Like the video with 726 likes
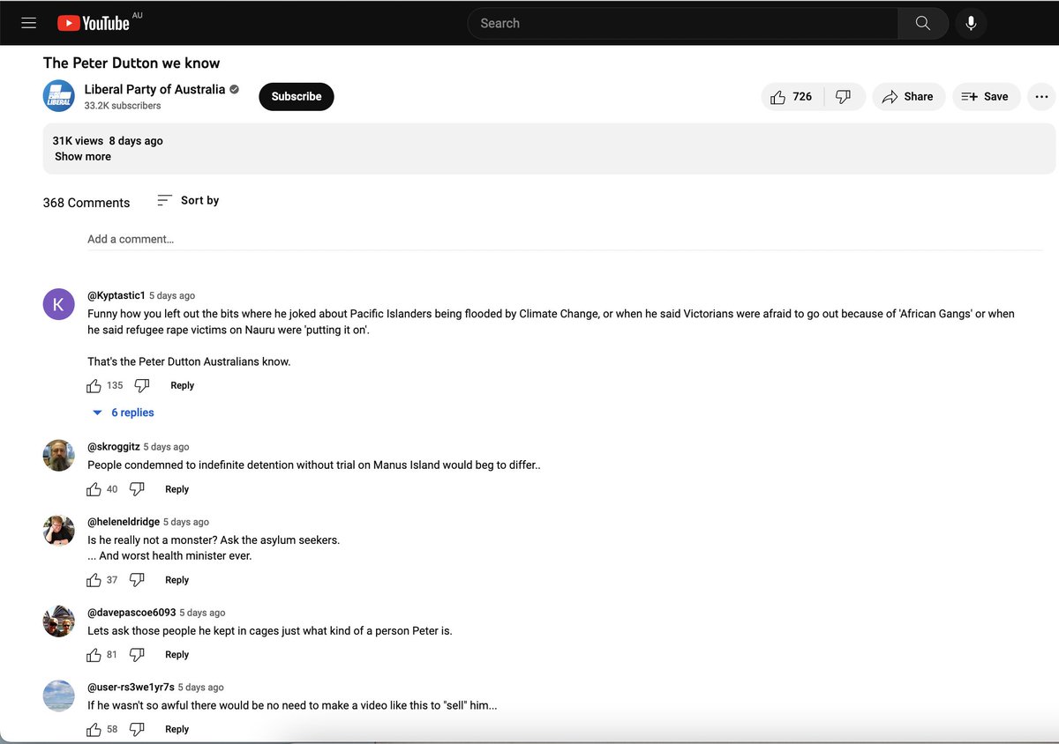 pyautogui.click(x=791, y=97)
